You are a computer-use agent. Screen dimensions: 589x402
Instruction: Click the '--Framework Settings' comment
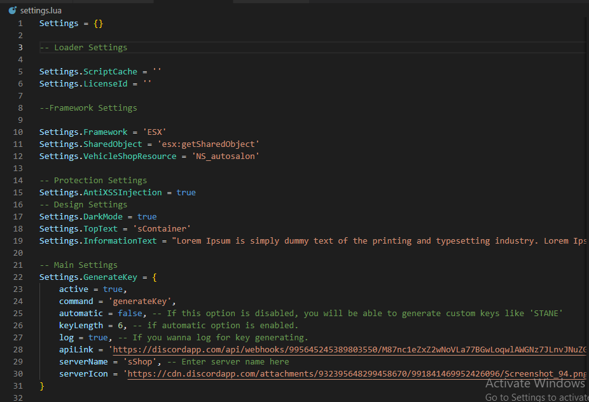point(88,108)
